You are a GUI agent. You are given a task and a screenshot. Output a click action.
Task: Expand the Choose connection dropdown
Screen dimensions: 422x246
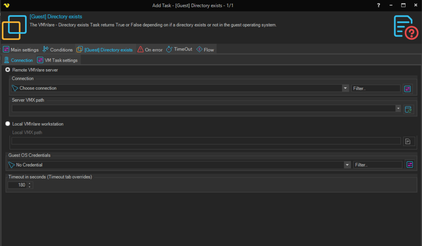[x=346, y=88]
